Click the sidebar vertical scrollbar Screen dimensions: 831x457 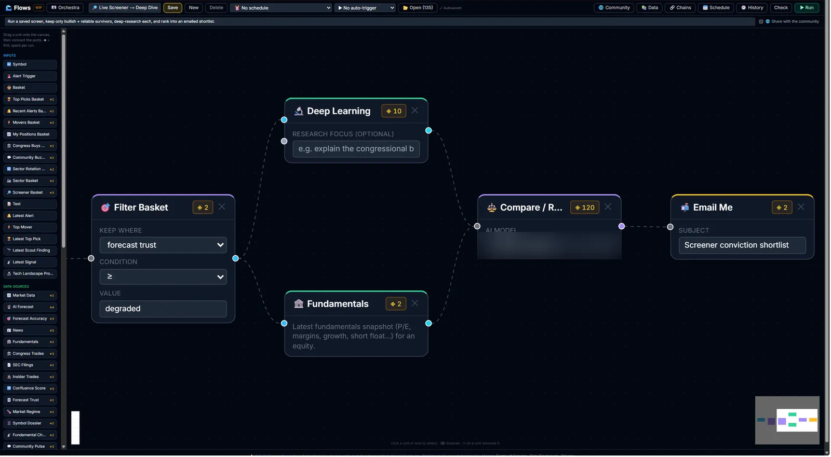pos(64,140)
